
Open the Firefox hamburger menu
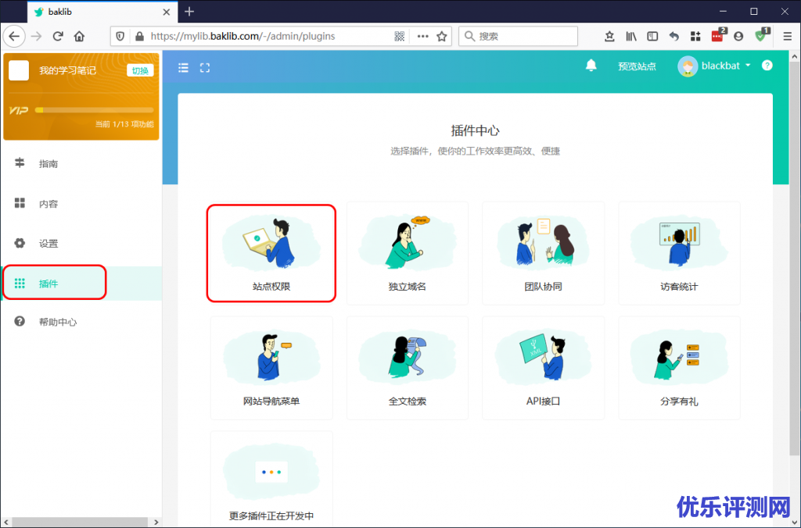787,36
